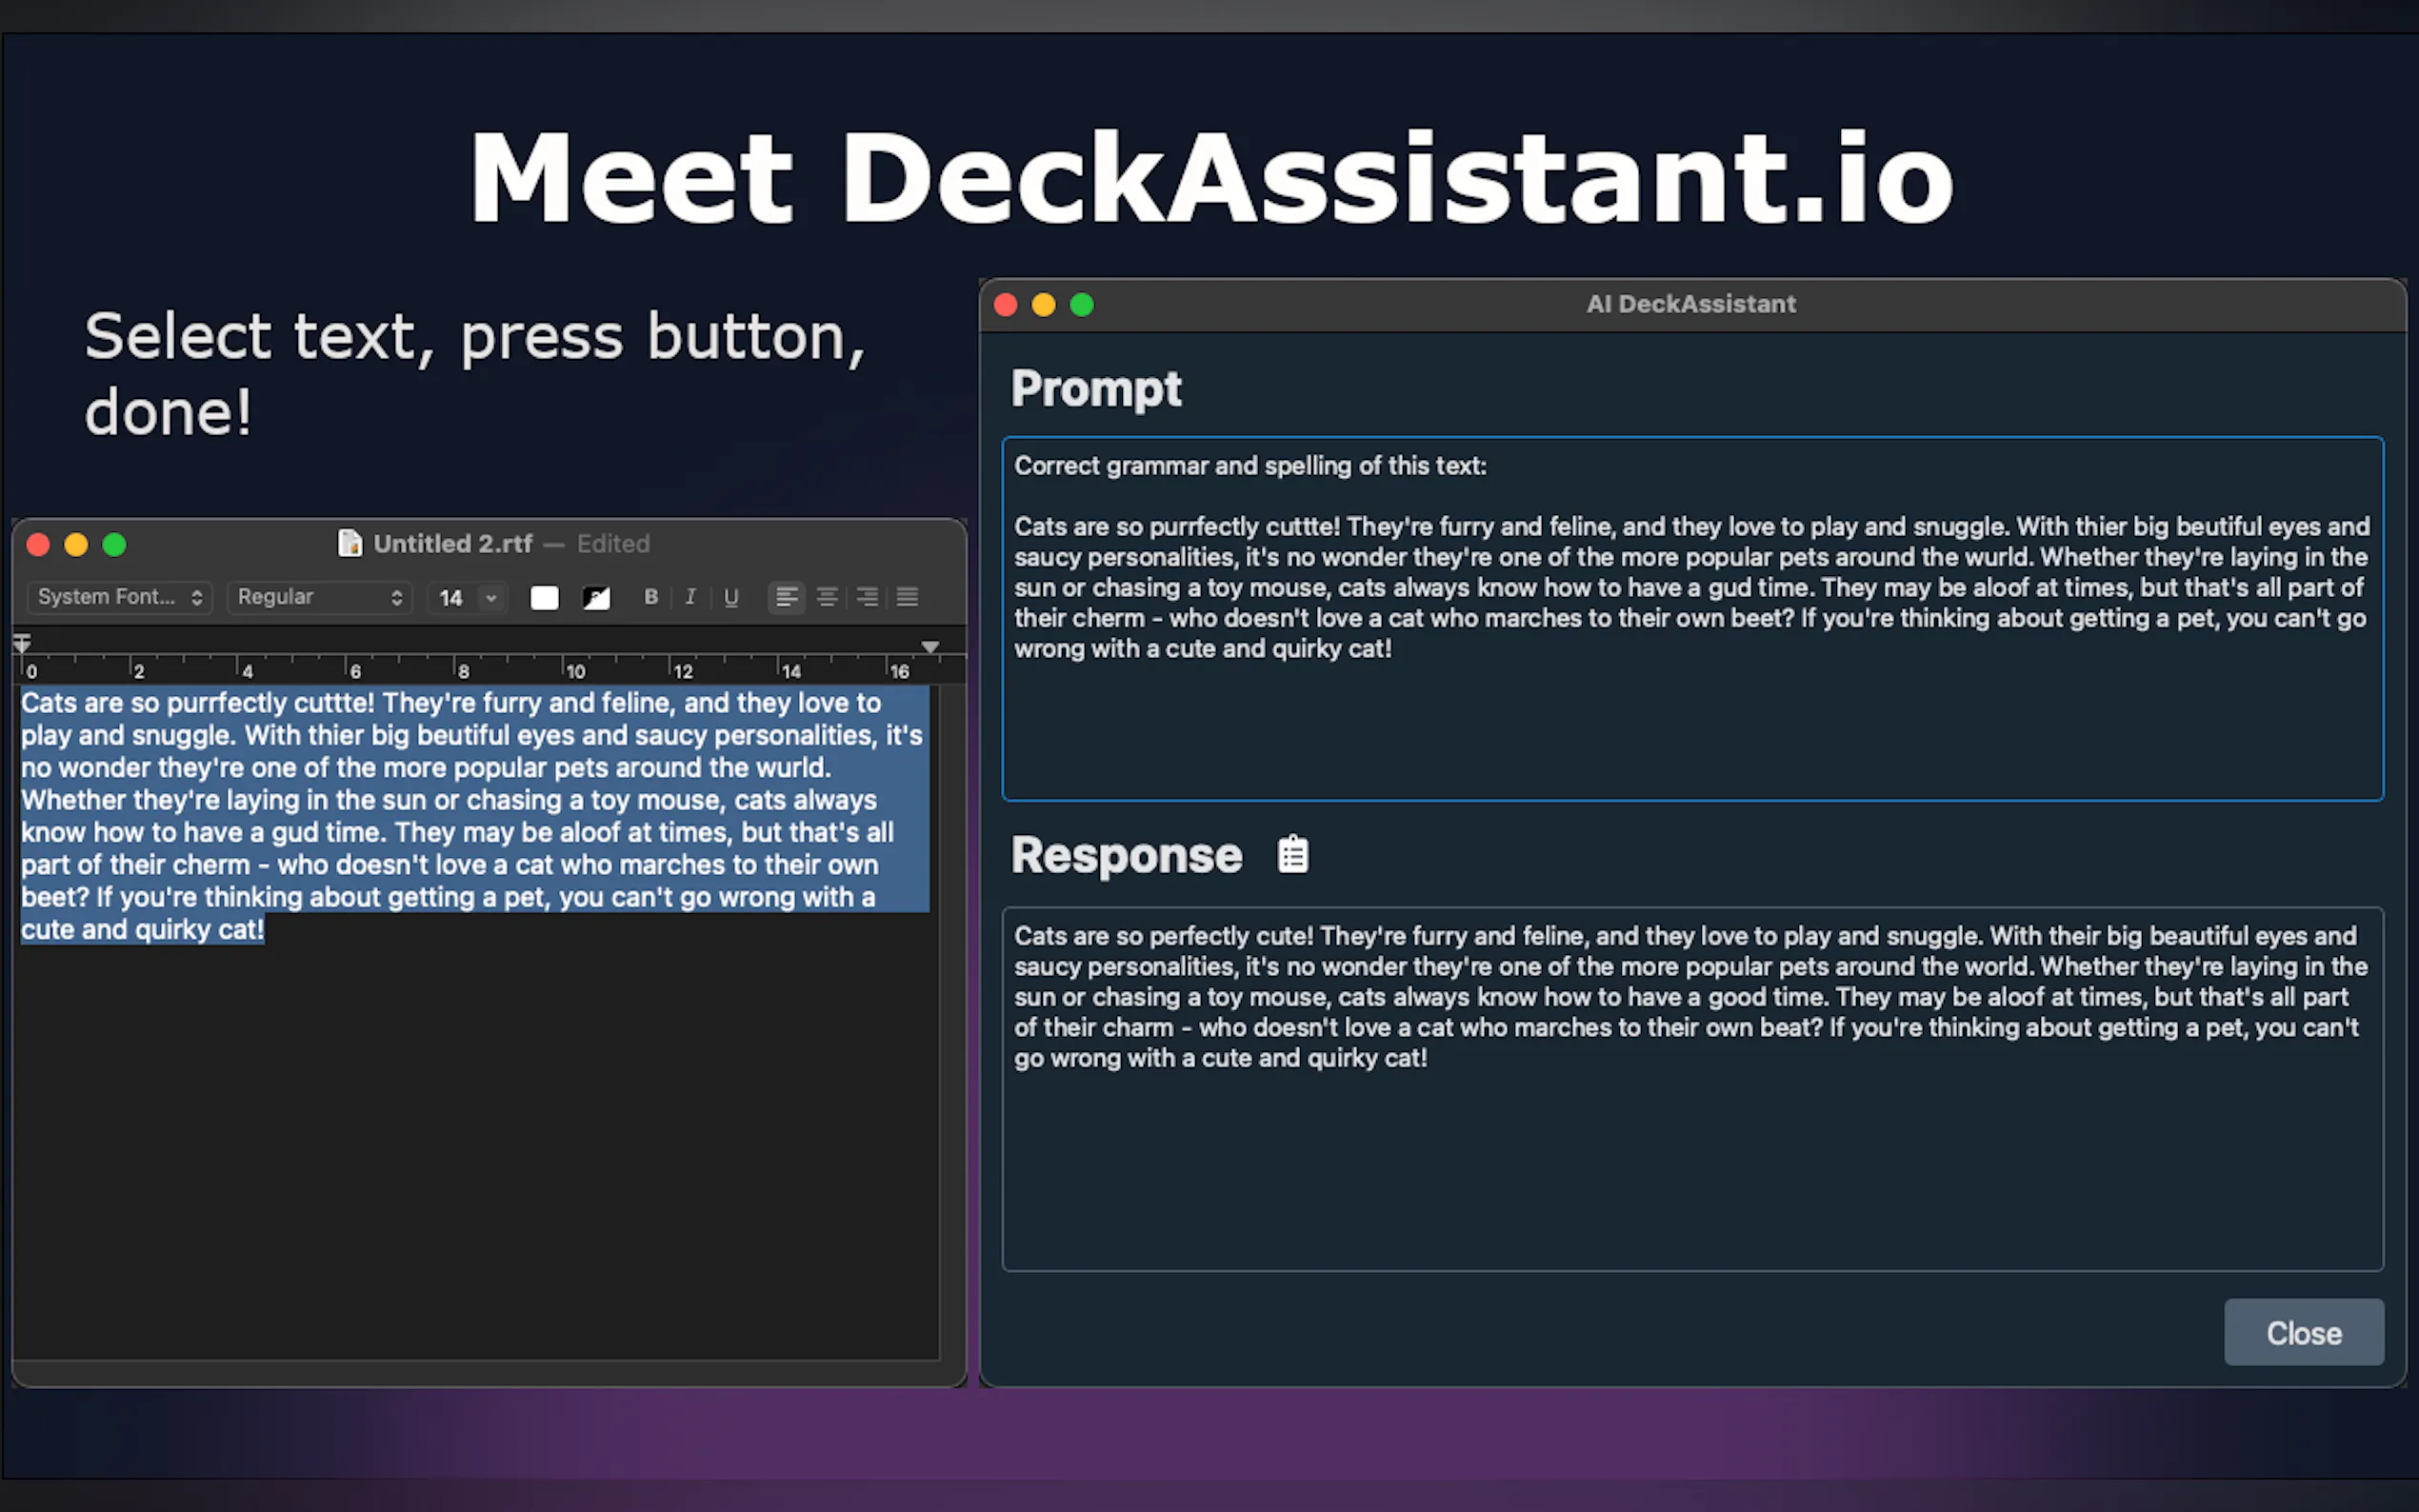Select the highlighted cat text in Untitled 2.rtf
This screenshot has height=1512, width=2419.
[470, 815]
